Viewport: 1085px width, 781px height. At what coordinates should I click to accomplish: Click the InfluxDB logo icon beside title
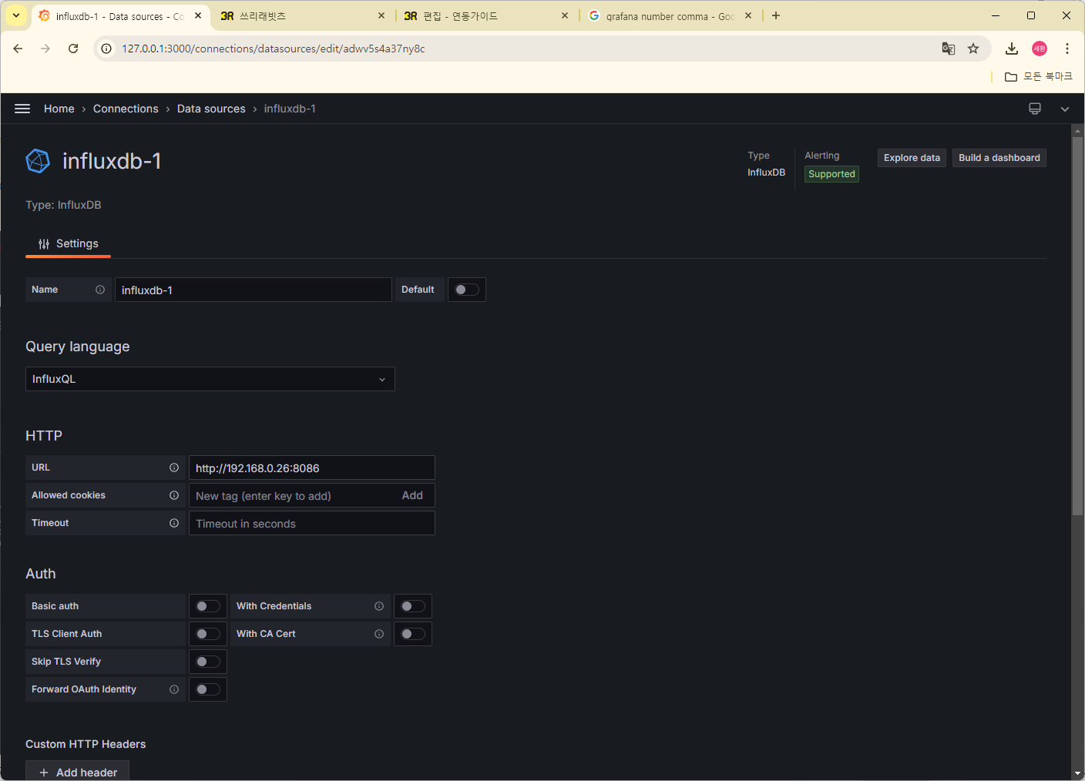[x=38, y=161]
